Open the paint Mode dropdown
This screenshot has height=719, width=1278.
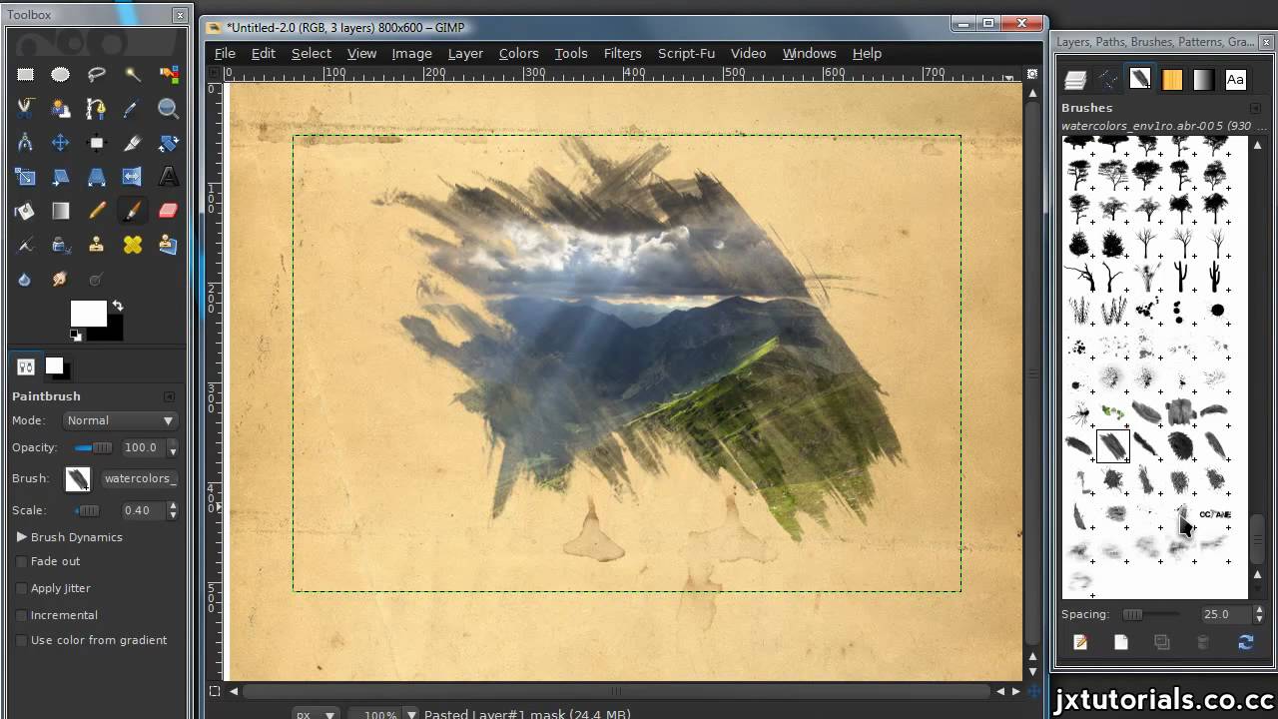120,420
